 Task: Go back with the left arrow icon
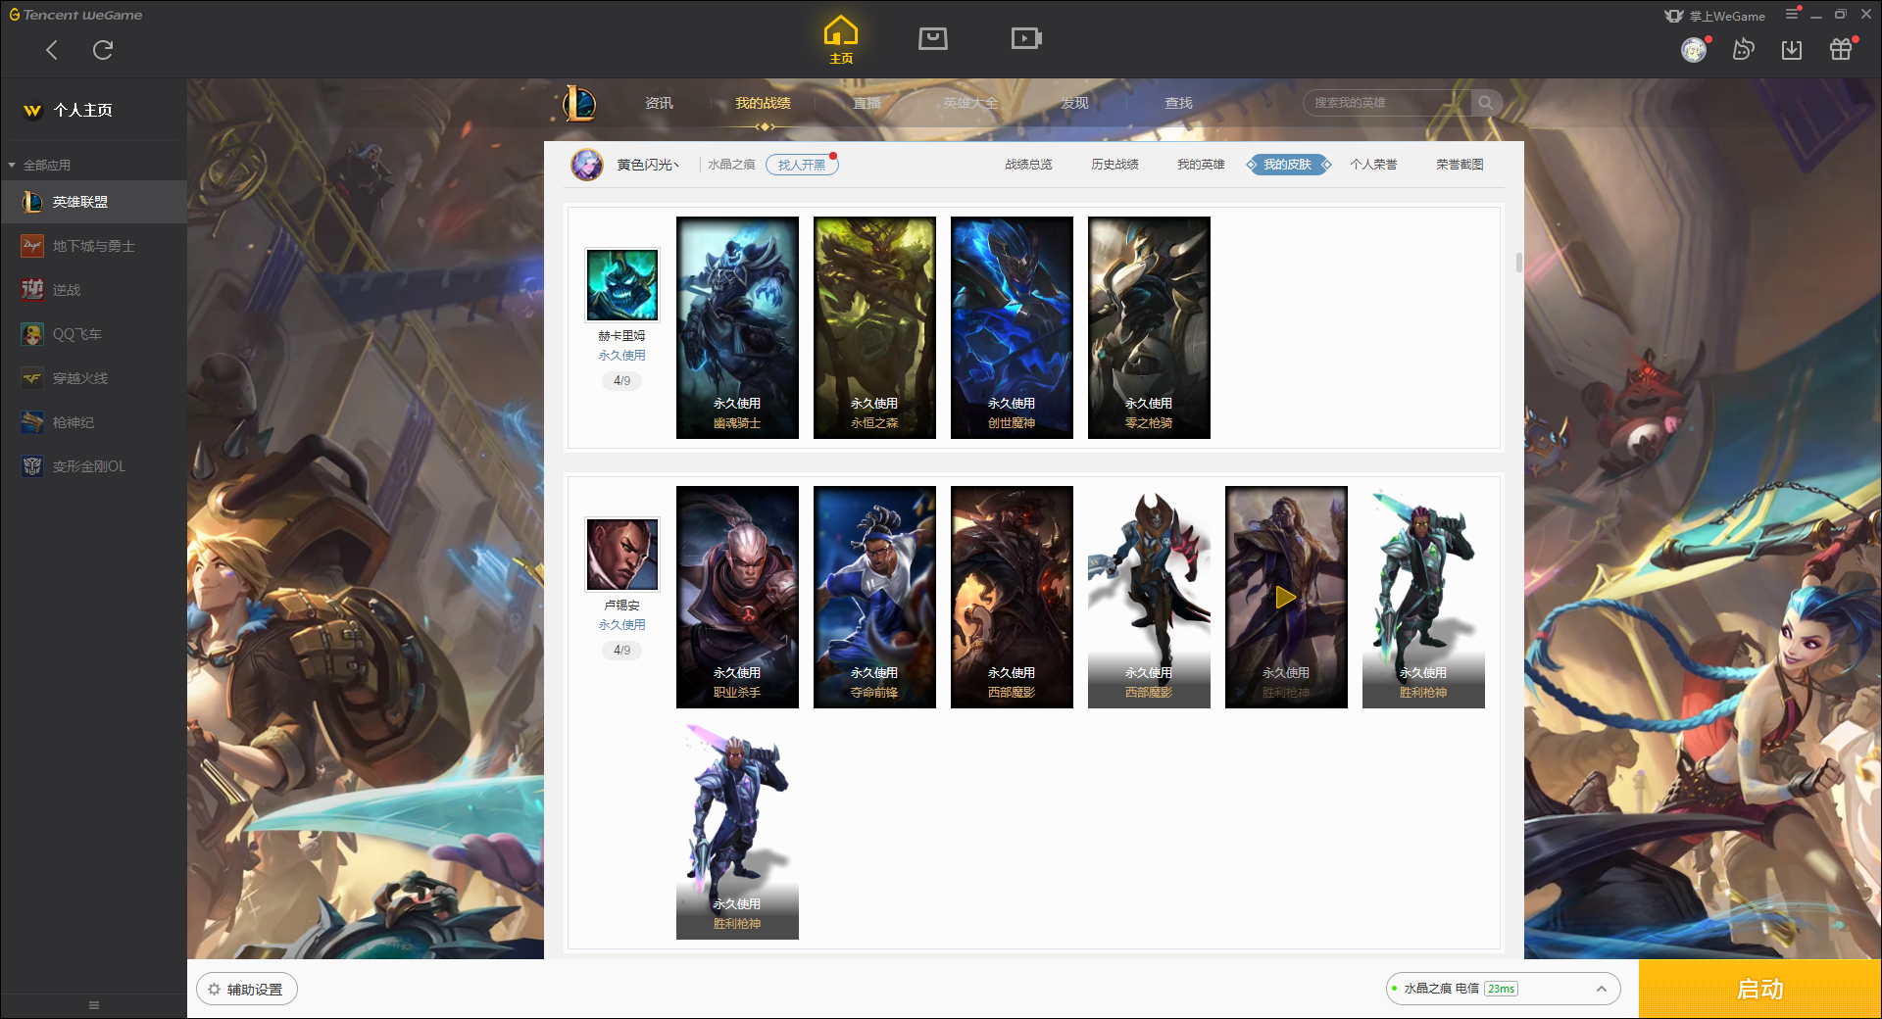pos(52,50)
